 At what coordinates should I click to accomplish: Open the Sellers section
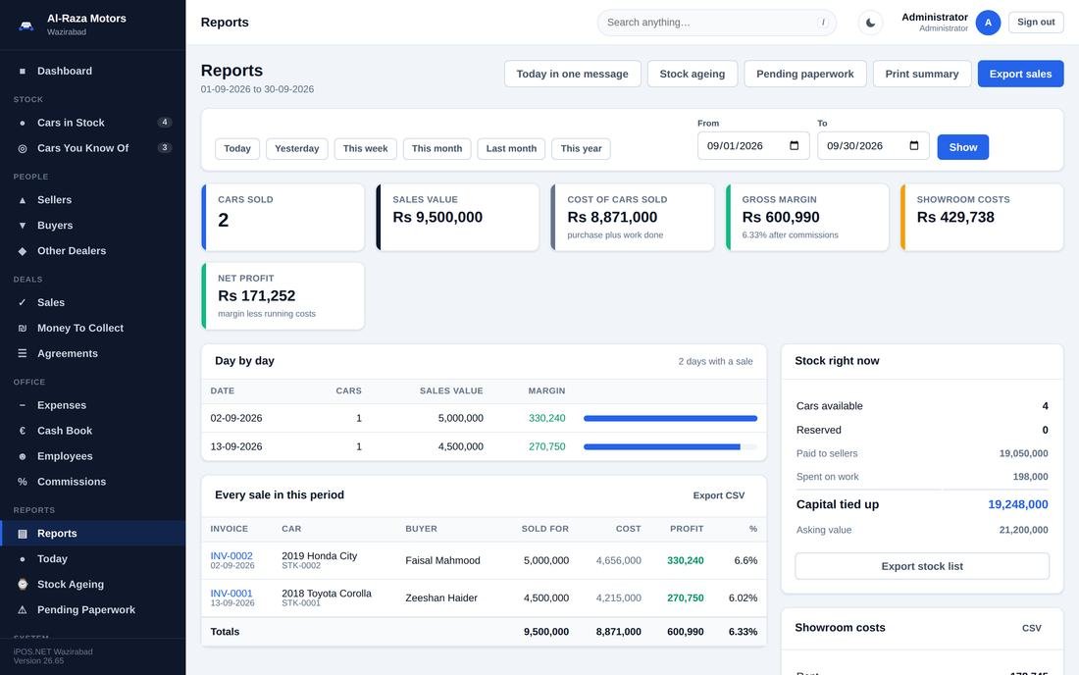(93, 199)
